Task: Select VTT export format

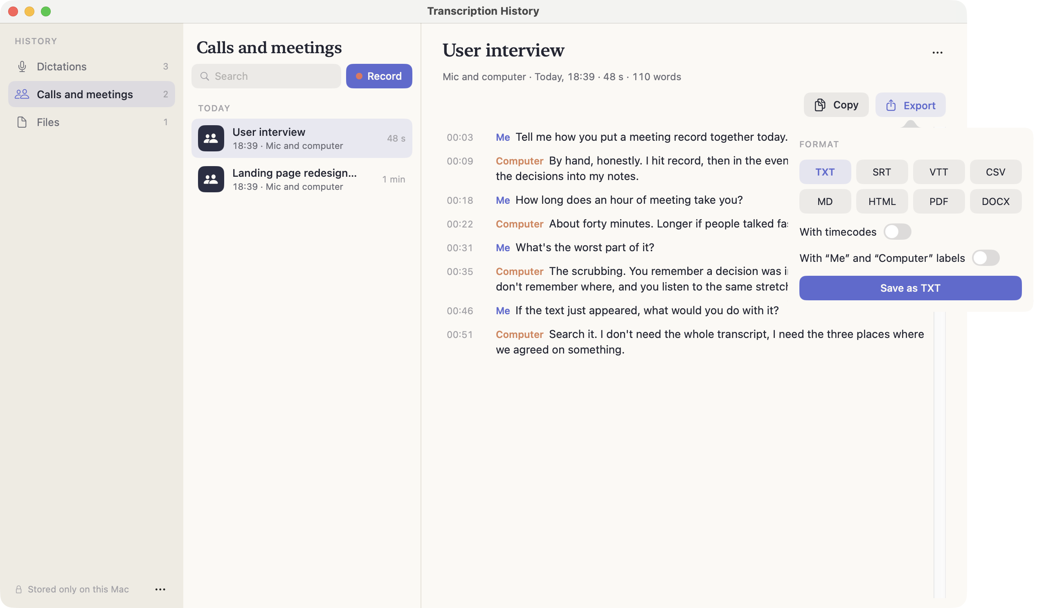Action: (938, 171)
